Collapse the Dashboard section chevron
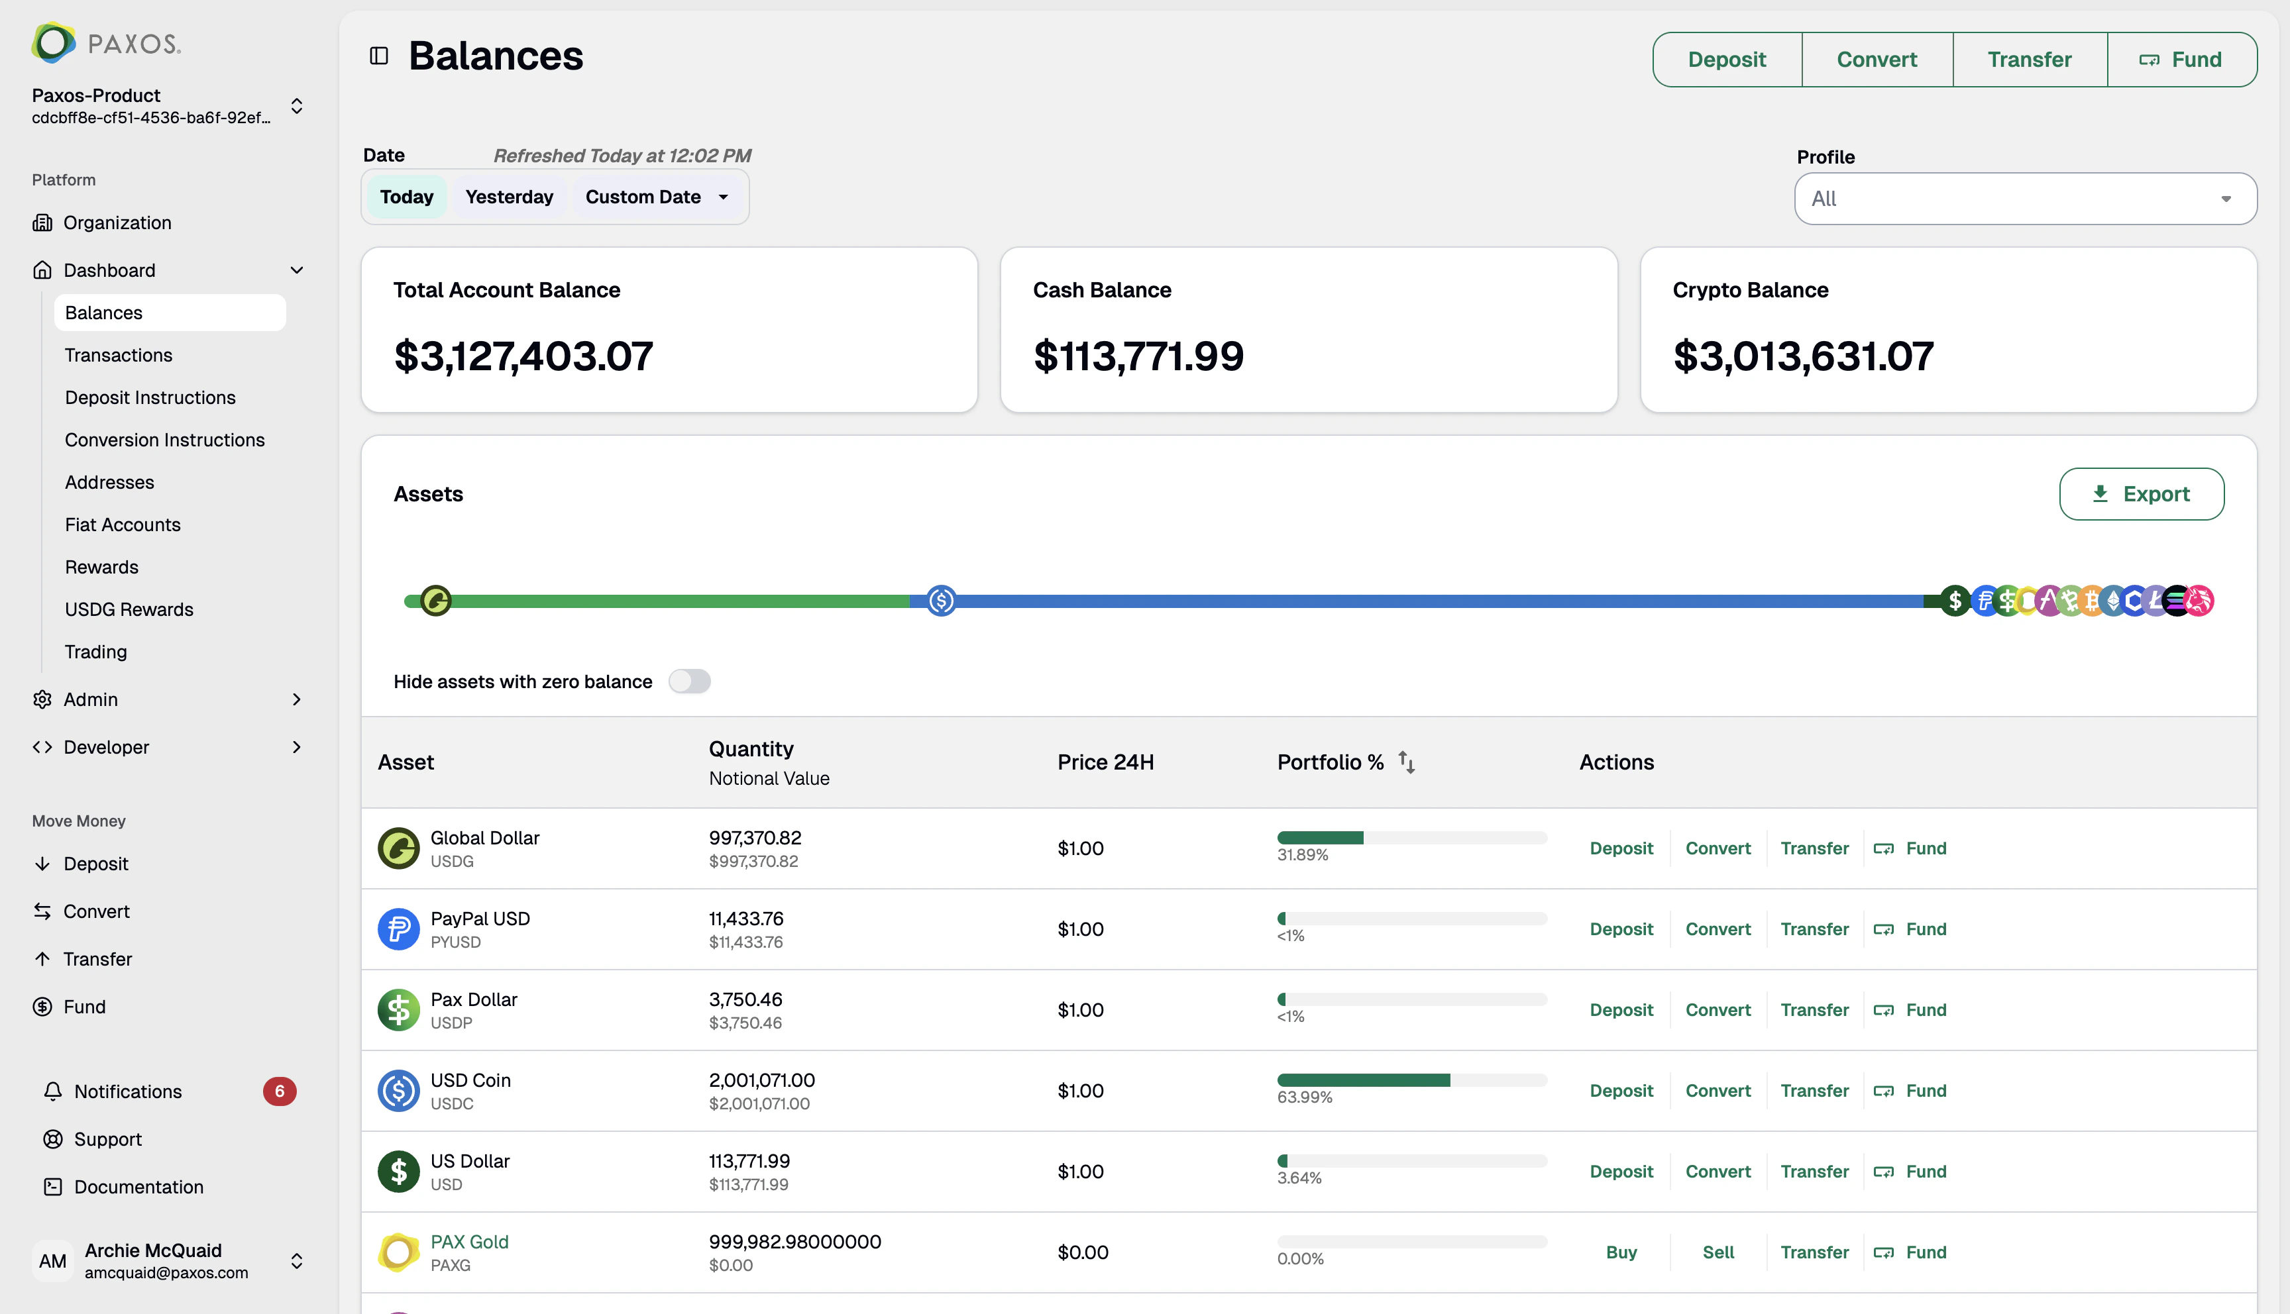This screenshot has width=2290, height=1314. click(x=296, y=270)
